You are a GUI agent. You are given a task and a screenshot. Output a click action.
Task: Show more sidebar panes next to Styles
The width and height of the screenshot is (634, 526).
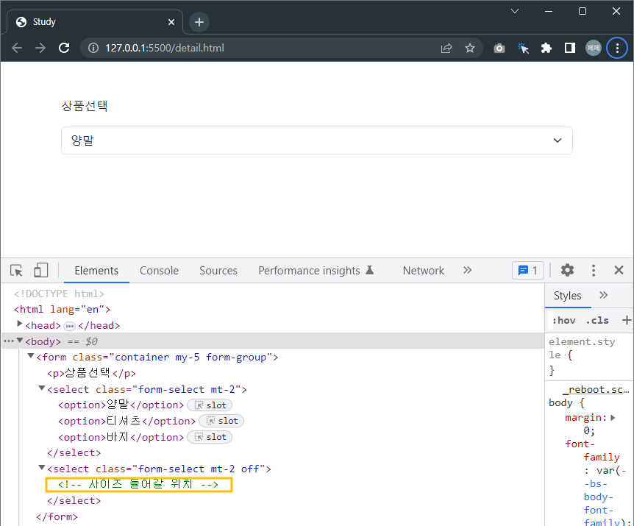pos(604,295)
